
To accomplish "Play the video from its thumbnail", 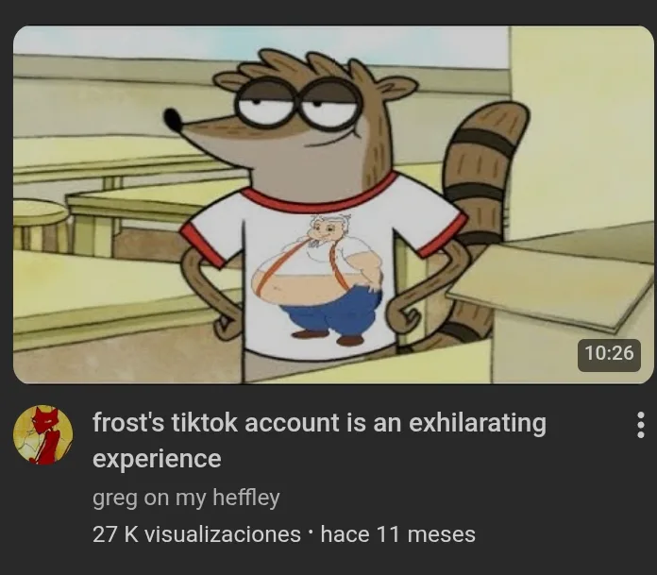I will (x=333, y=205).
